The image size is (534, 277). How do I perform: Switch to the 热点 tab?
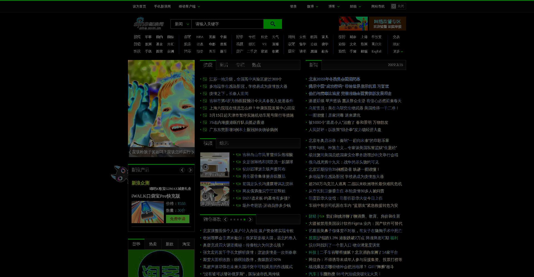point(256,65)
